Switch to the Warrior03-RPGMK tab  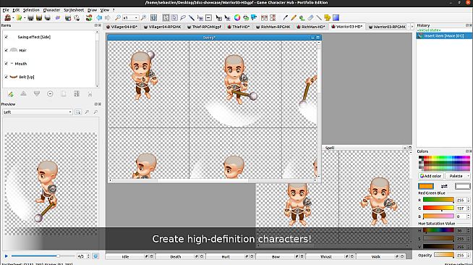coord(388,27)
